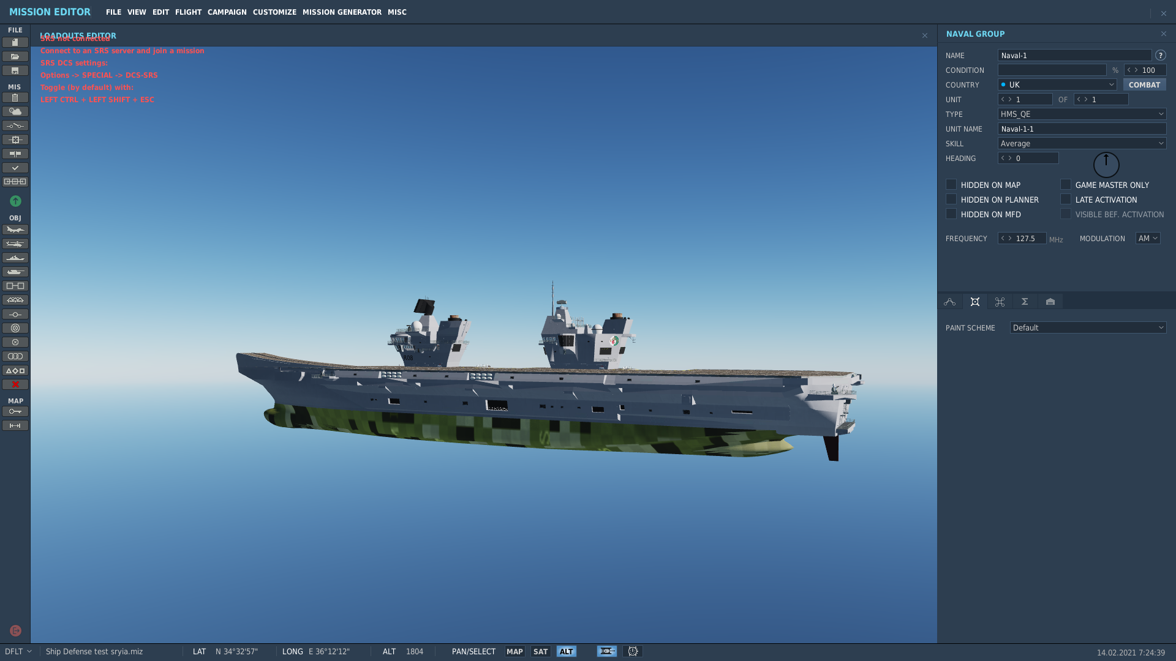This screenshot has height=661, width=1176.
Task: Check the GAME MASTER ONLY box
Action: point(1066,184)
